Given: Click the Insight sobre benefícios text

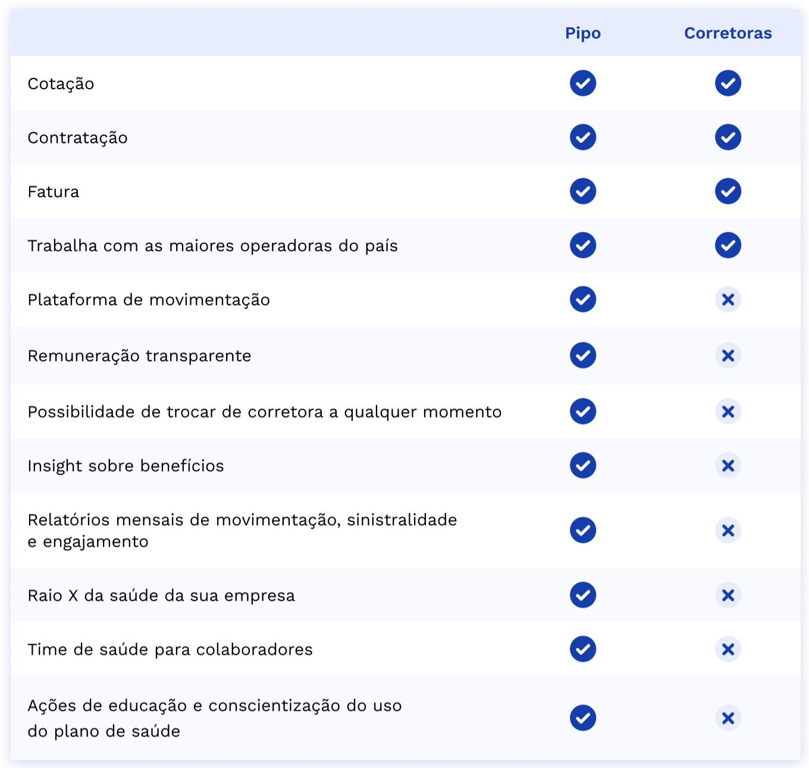Looking at the screenshot, I should 126,466.
